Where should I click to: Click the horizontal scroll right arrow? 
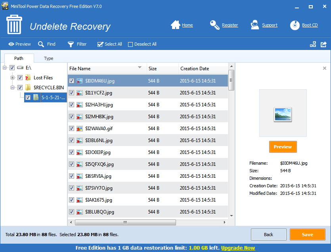(x=224, y=222)
